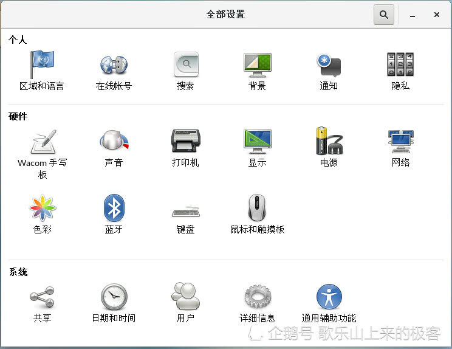Open Color (色彩) flower icon
This screenshot has height=349, width=452.
point(43,208)
